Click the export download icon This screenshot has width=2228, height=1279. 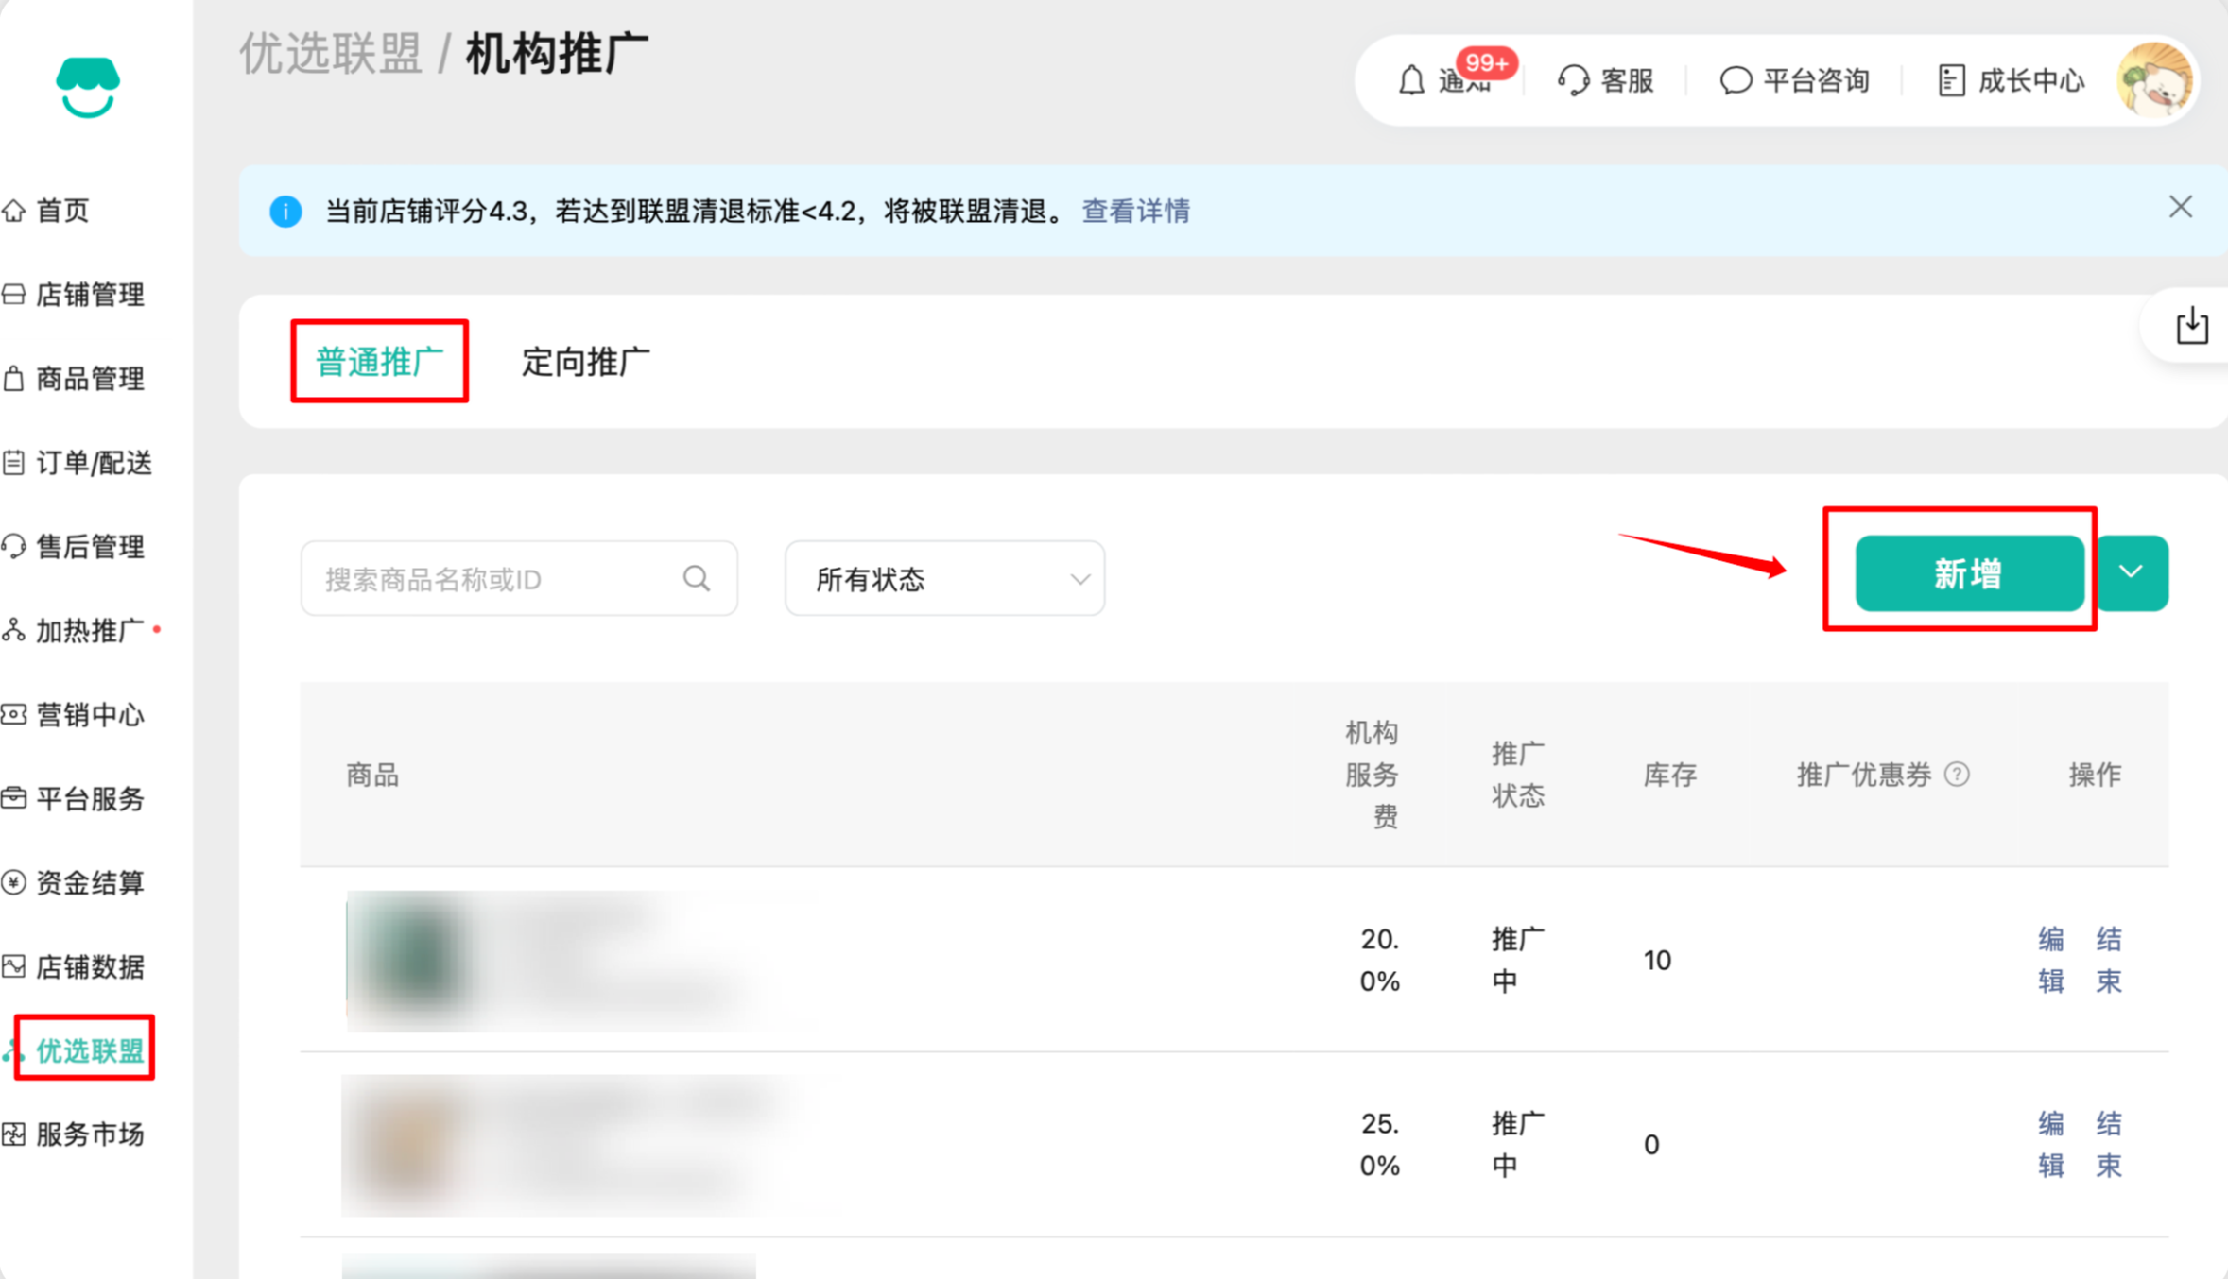[x=2191, y=327]
